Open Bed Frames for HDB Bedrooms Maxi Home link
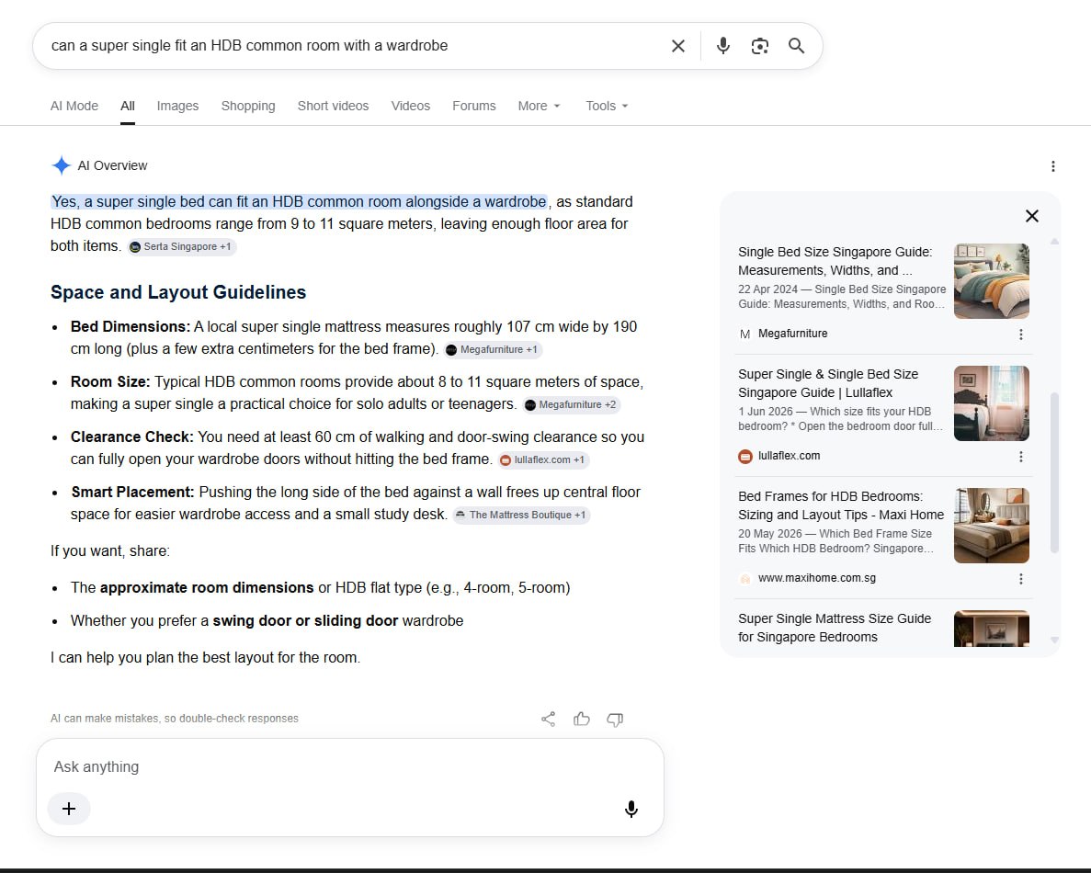The height and width of the screenshot is (873, 1091). coord(840,505)
